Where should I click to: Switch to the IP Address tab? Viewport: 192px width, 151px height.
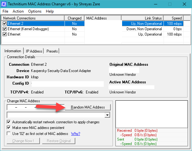pyautogui.click(x=34, y=51)
